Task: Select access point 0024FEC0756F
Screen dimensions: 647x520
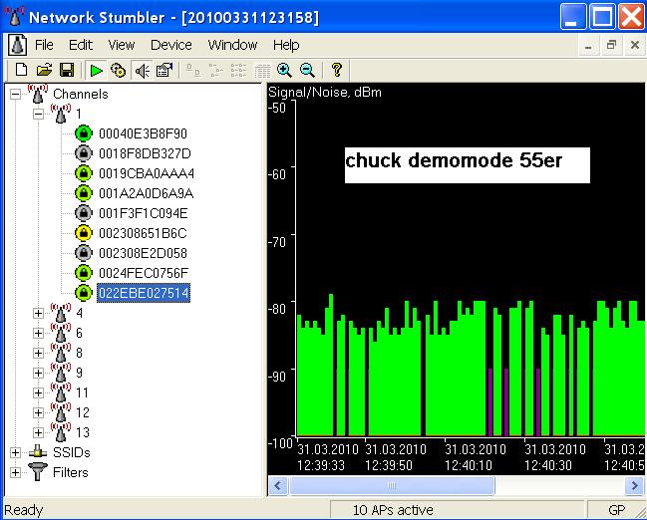Action: 144,273
